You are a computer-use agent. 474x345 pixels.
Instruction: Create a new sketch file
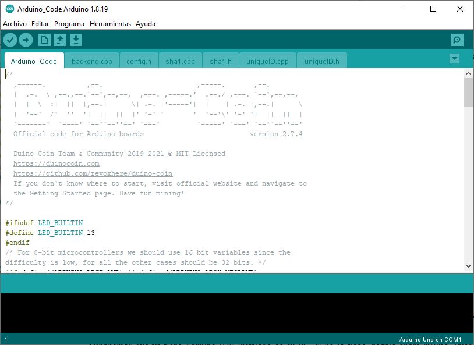pos(44,40)
